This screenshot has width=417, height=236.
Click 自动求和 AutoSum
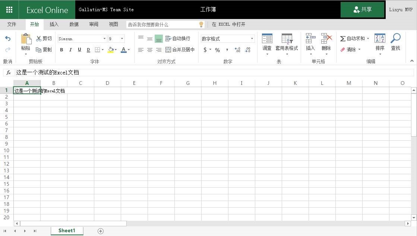click(x=353, y=39)
